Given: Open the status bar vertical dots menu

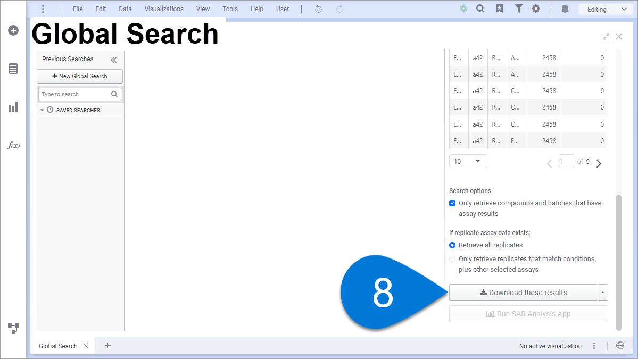Looking at the screenshot, I should (594, 346).
